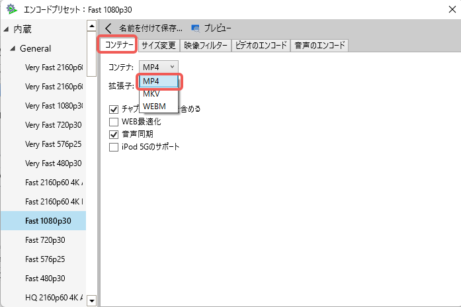
Task: Select MKV from the container list
Action: [x=152, y=94]
